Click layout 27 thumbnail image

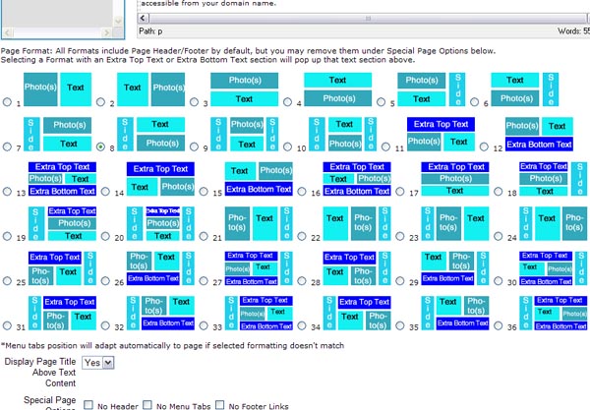point(259,268)
